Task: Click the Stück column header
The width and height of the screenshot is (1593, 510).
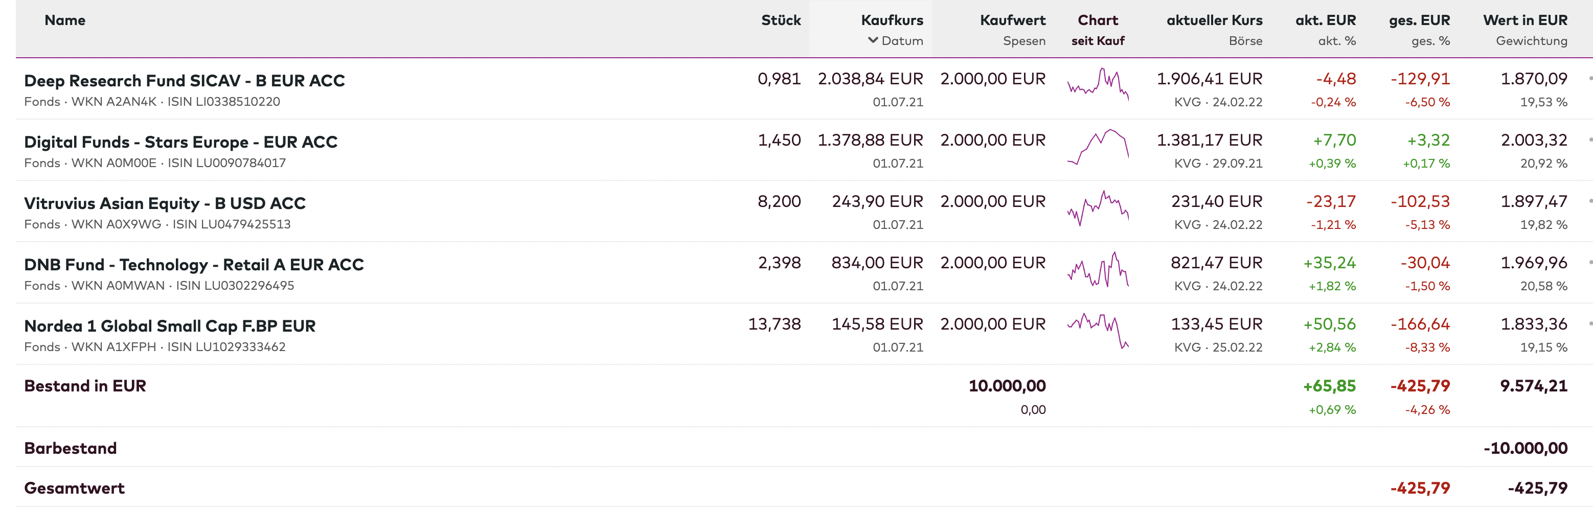Action: click(x=781, y=20)
